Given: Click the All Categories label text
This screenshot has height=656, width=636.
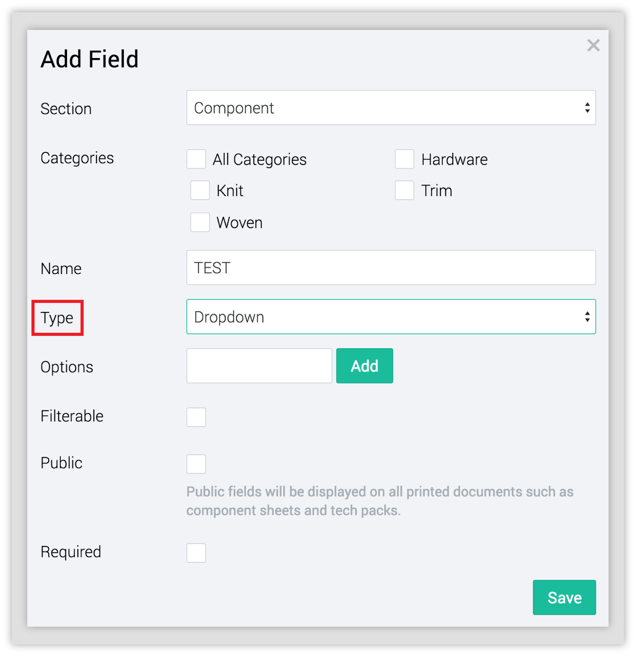Looking at the screenshot, I should point(260,160).
